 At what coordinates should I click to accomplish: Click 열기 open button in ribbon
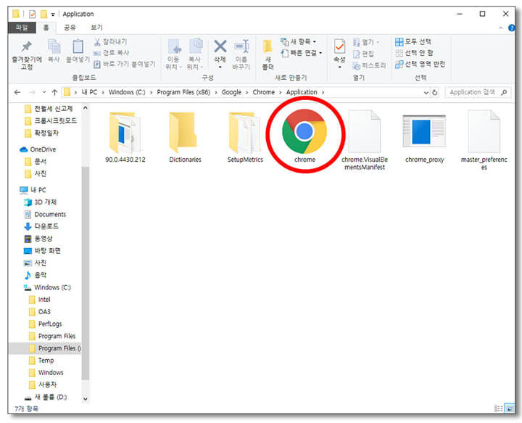tap(366, 42)
